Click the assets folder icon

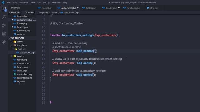(x=15, y=41)
